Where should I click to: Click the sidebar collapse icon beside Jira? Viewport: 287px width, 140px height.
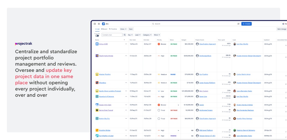click(95, 24)
